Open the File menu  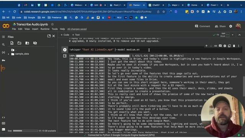click(x=14, y=29)
